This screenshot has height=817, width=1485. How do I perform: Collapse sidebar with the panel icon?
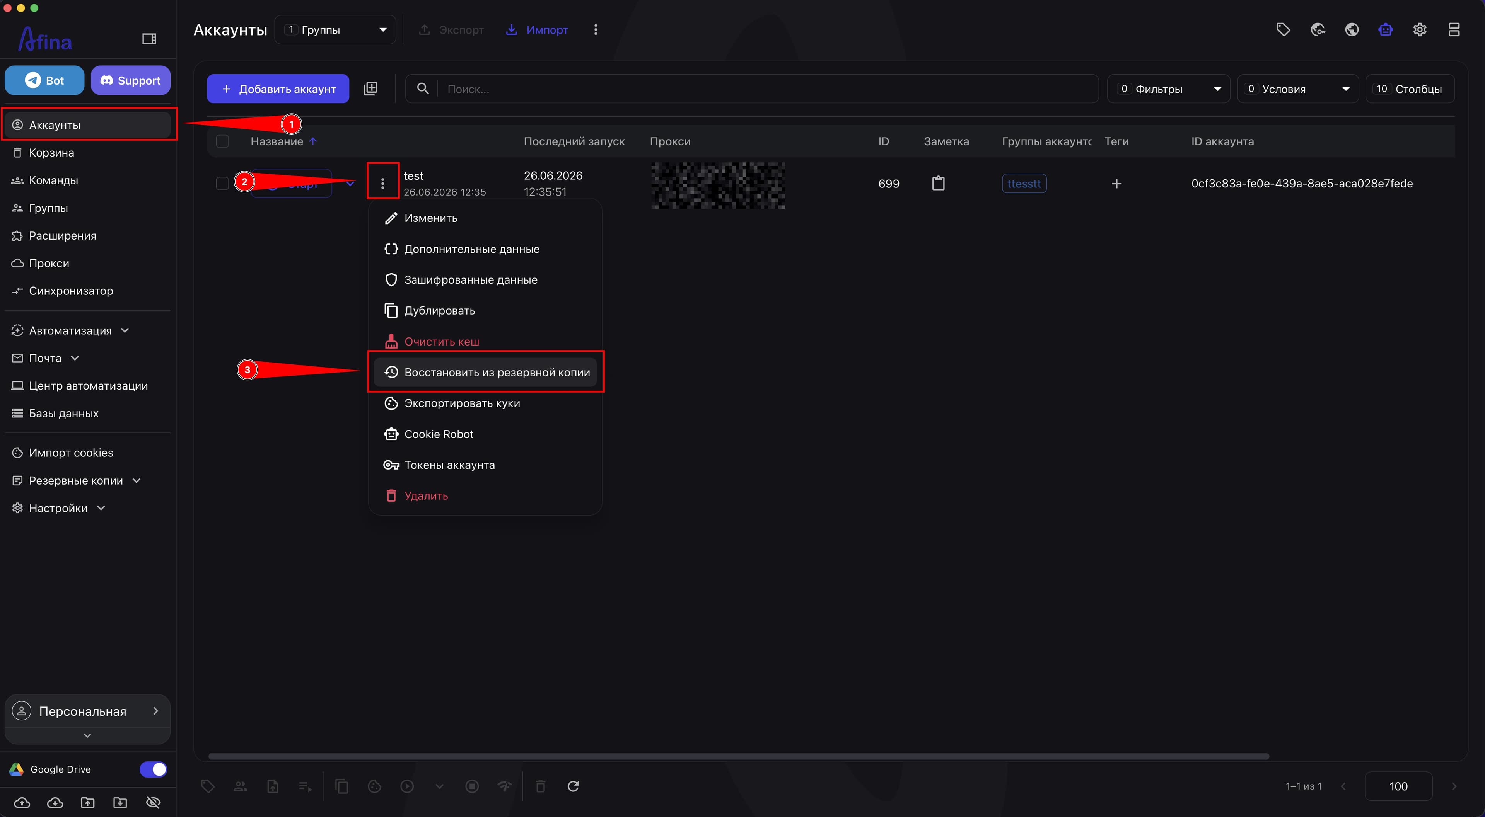149,39
